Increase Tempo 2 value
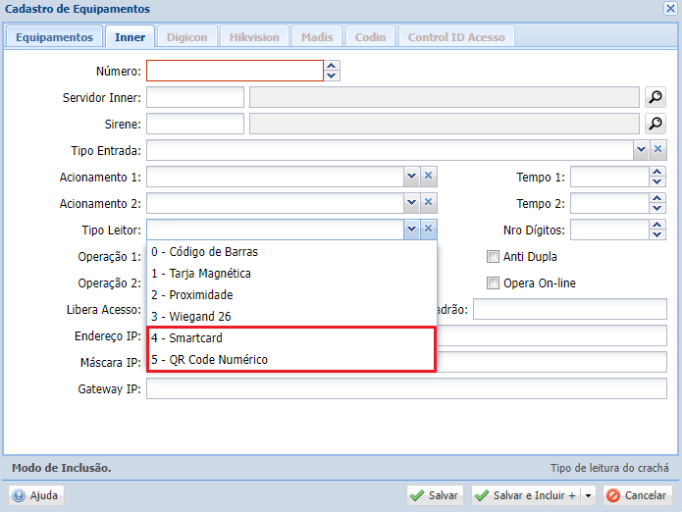The width and height of the screenshot is (682, 512). tap(657, 198)
